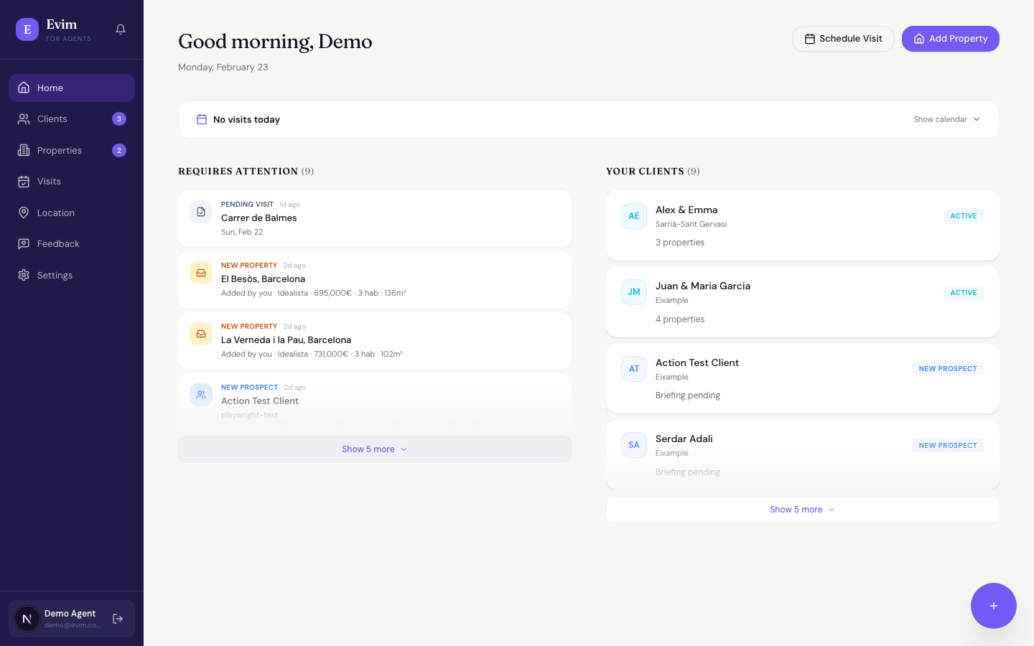Expand Show 5 more under Your Clients
This screenshot has height=646, width=1034.
(802, 509)
